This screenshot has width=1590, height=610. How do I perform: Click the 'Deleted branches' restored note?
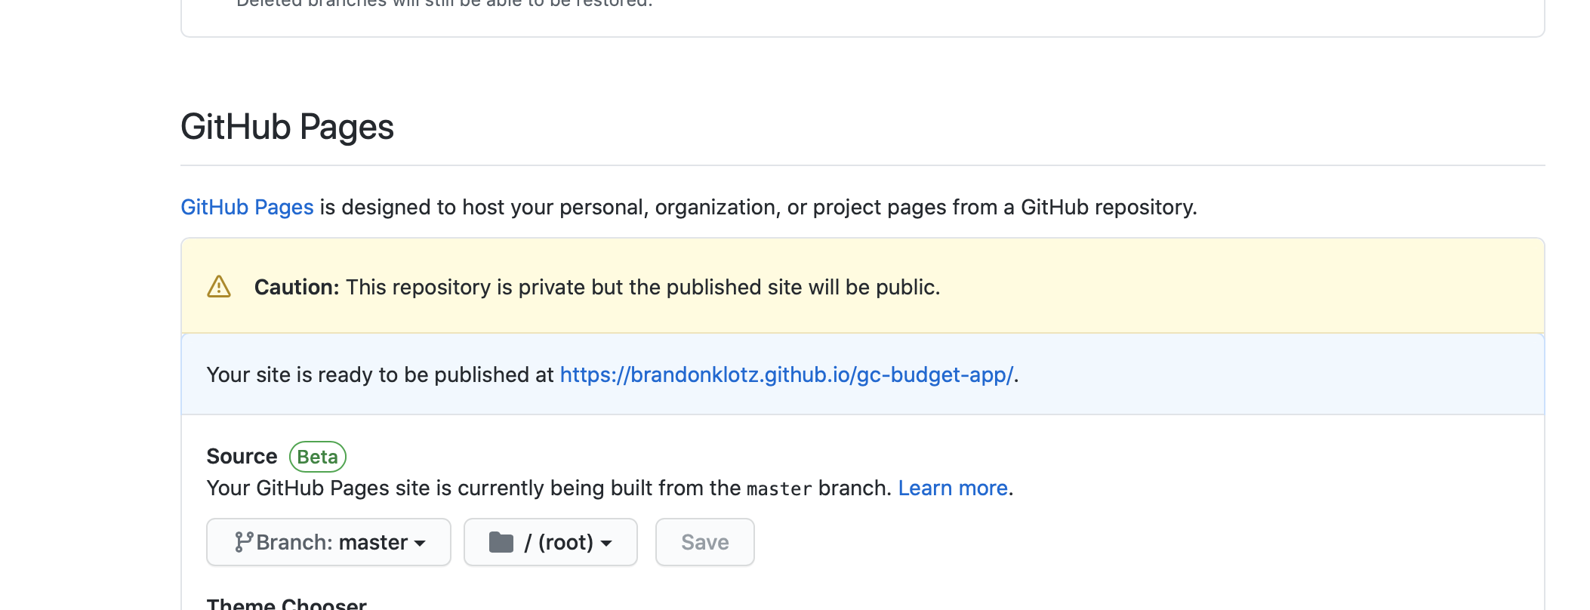[444, 3]
